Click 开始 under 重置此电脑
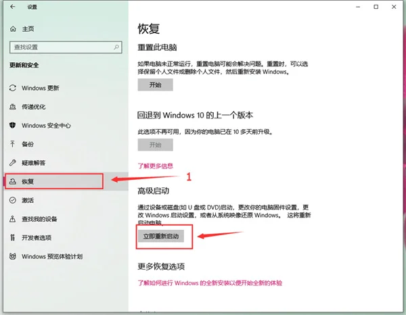The image size is (406, 315). tap(156, 84)
